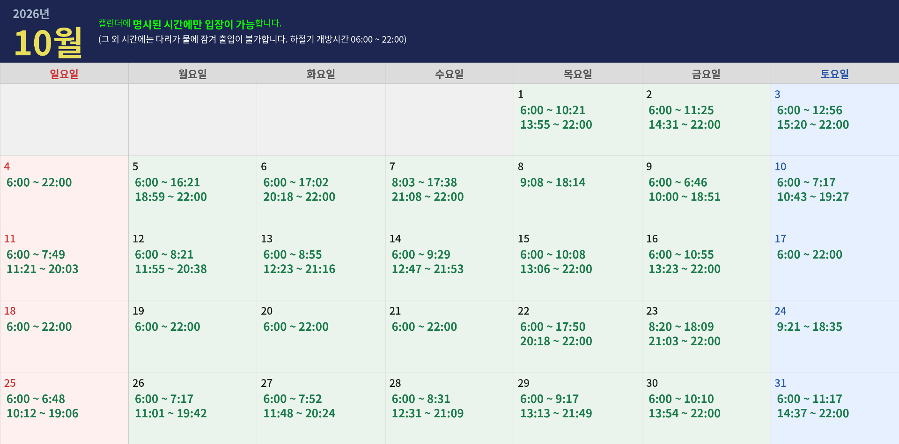Select the 토요일 column header
The width and height of the screenshot is (899, 444).
(834, 74)
